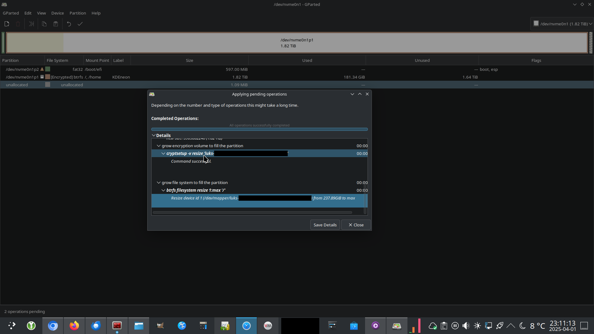Screen dimensions: 594x334
Task: Open the Device menu
Action: pyautogui.click(x=58, y=13)
